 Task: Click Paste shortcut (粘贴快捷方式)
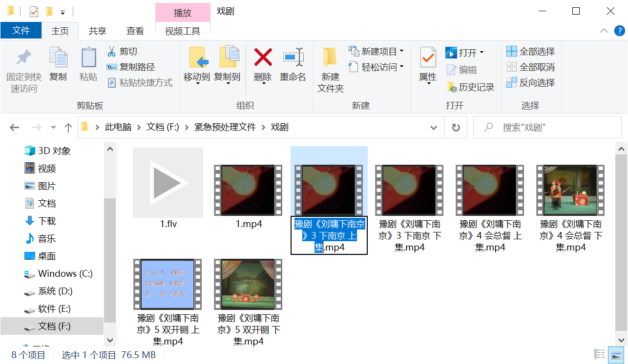click(x=140, y=83)
